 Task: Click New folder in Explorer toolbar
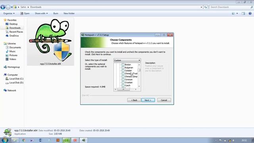(69, 14)
